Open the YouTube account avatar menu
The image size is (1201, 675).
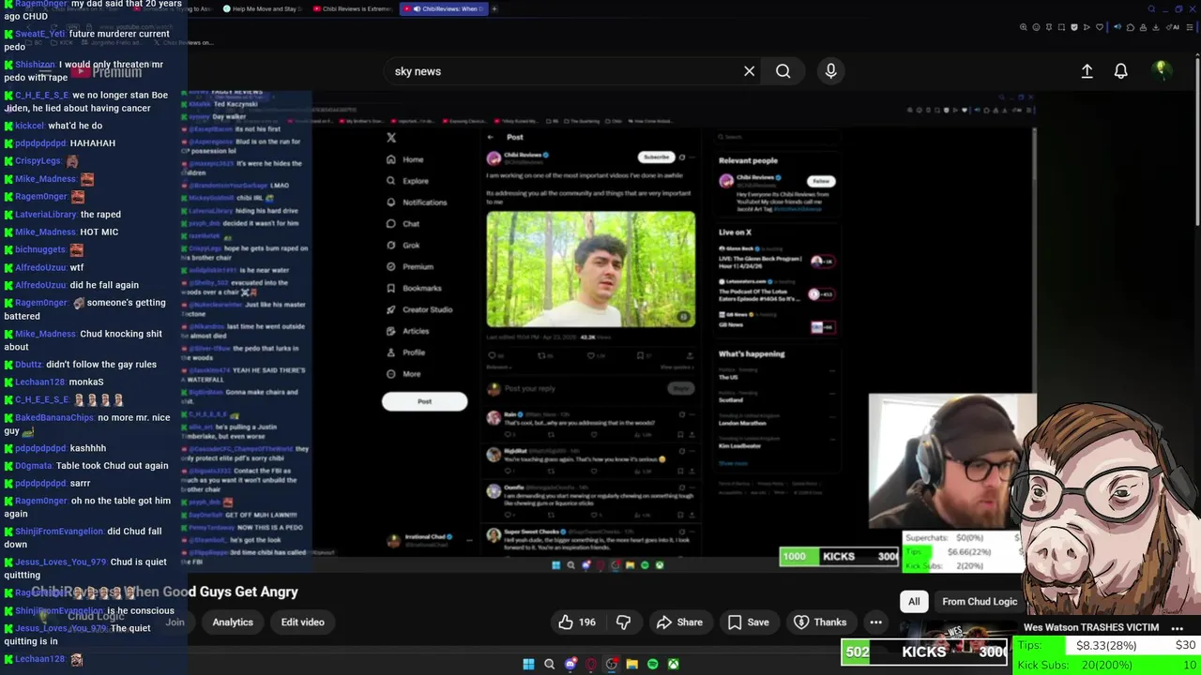1161,70
